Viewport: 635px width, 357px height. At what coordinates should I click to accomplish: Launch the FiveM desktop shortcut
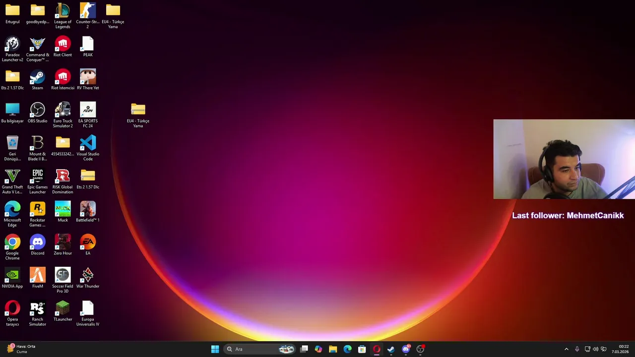(x=38, y=278)
